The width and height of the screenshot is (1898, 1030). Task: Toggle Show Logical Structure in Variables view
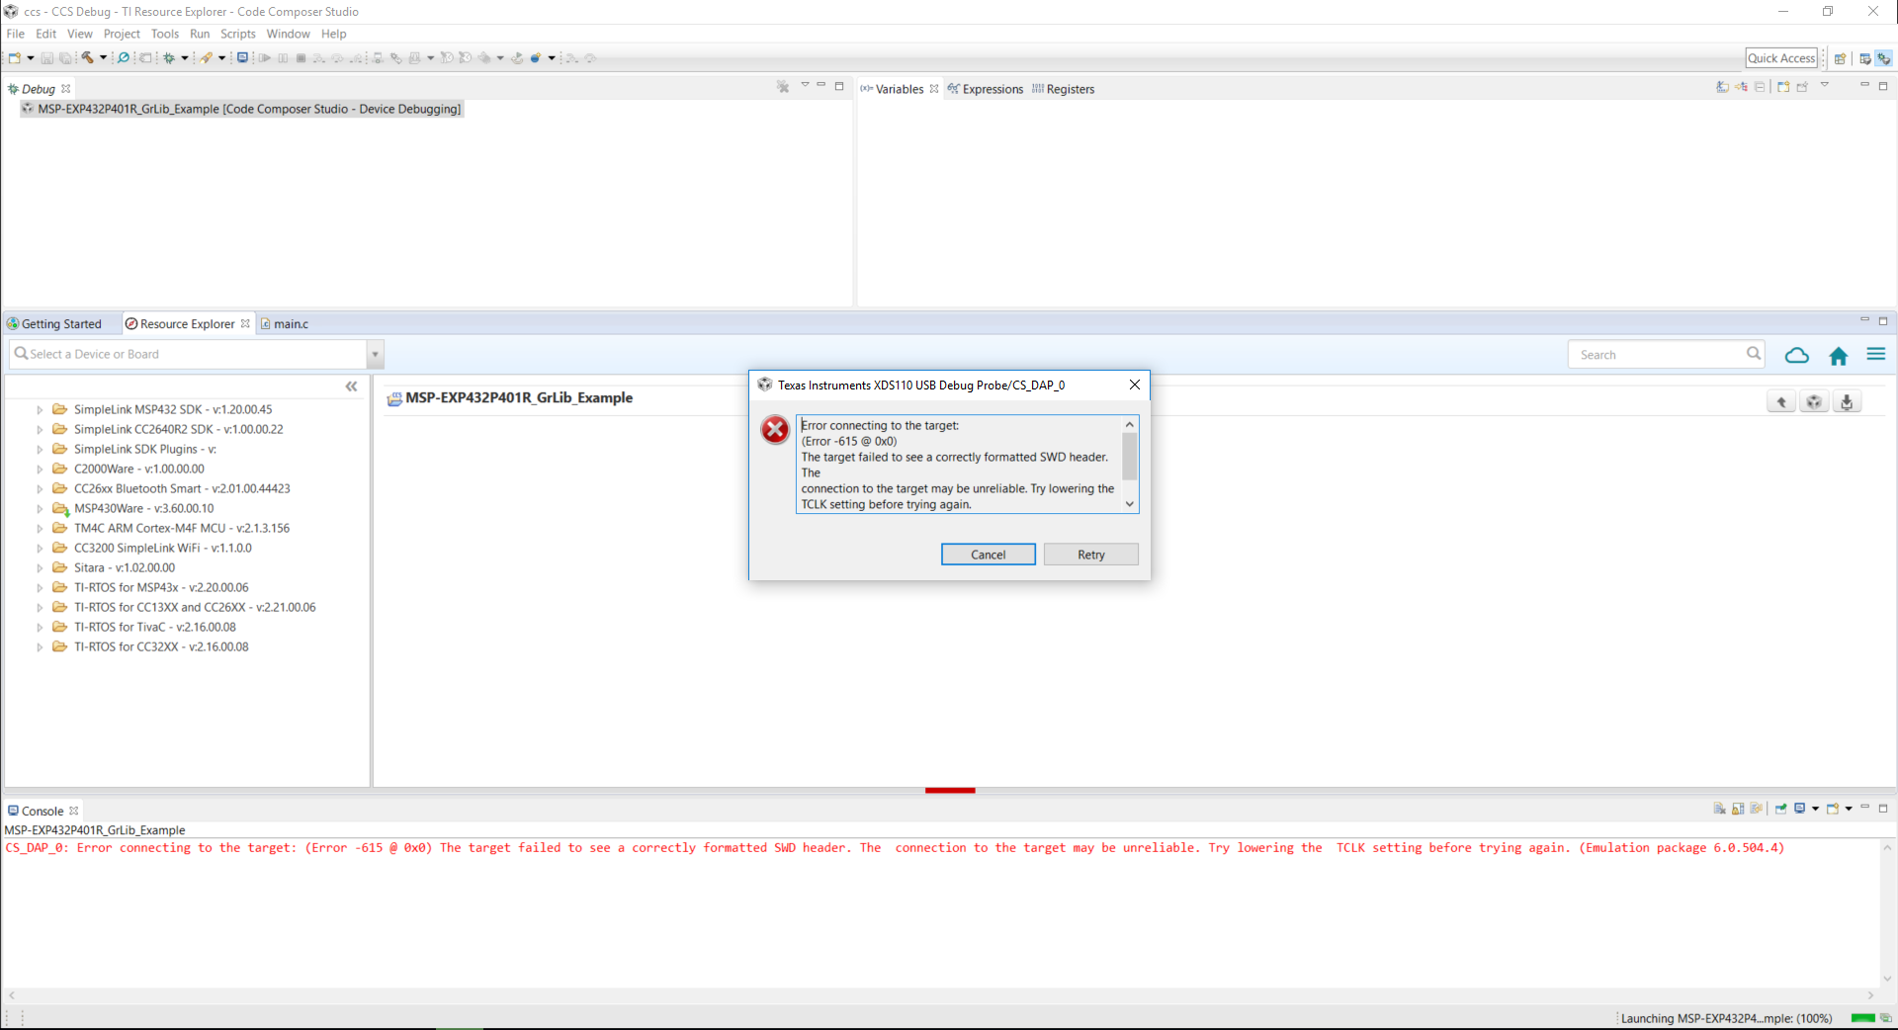tap(1741, 87)
